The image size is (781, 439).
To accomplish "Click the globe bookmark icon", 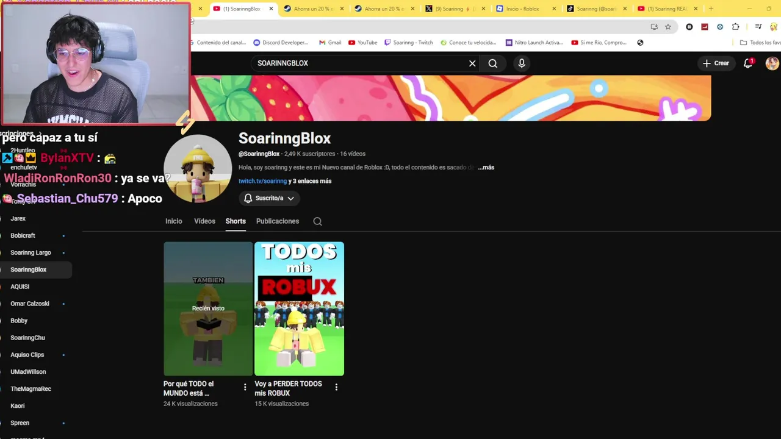I will (x=640, y=43).
